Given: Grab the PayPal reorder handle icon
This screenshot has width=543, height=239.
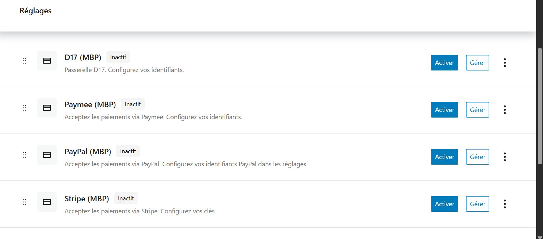Looking at the screenshot, I should (x=24, y=155).
